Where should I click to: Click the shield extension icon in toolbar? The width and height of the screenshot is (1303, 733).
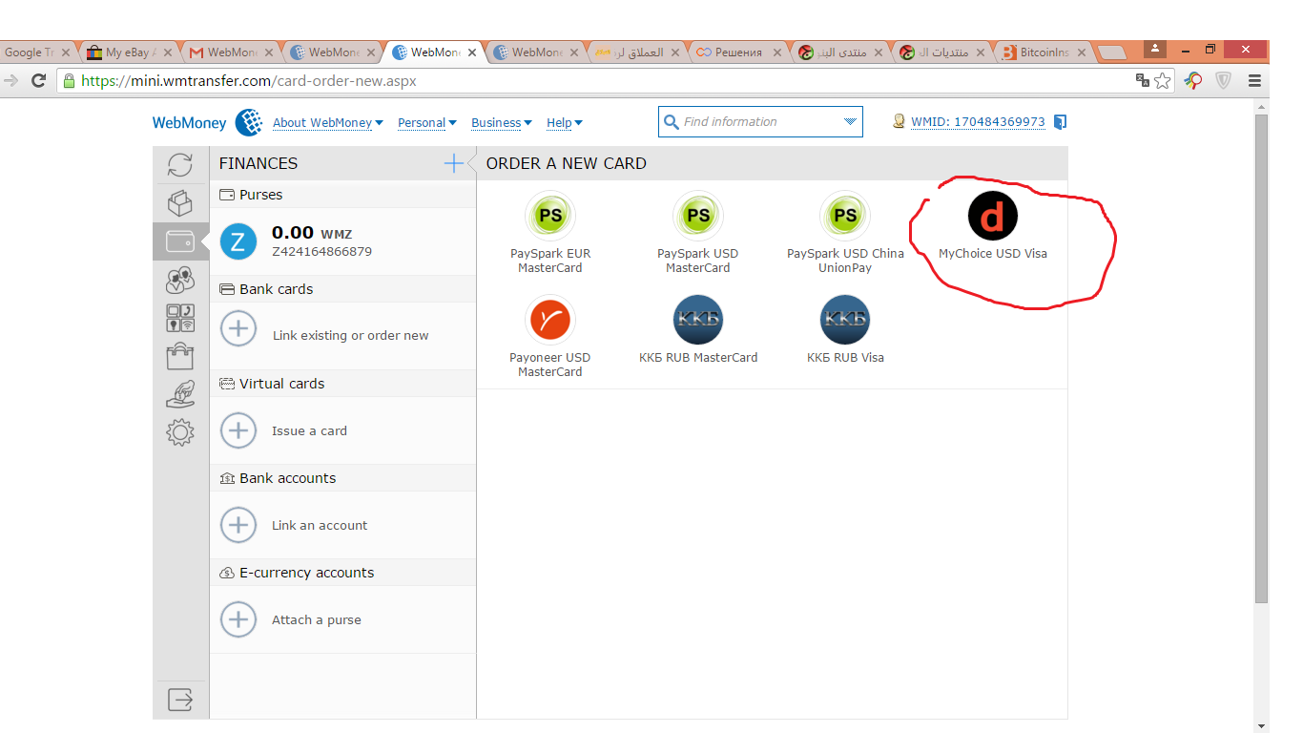point(1224,81)
